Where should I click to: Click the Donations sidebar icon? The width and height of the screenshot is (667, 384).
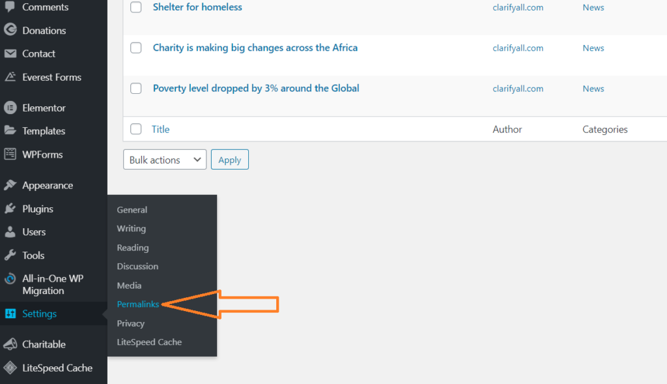pos(10,30)
